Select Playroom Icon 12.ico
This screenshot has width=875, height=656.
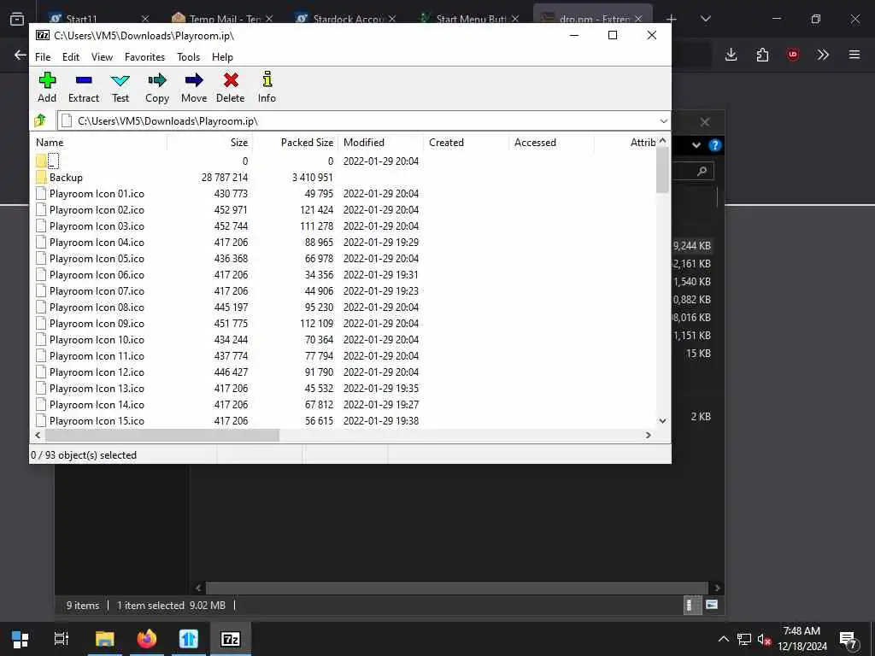pos(97,372)
